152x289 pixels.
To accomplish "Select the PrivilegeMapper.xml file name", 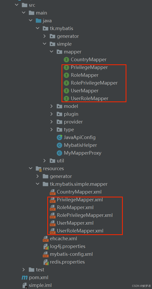I will 80,199.
